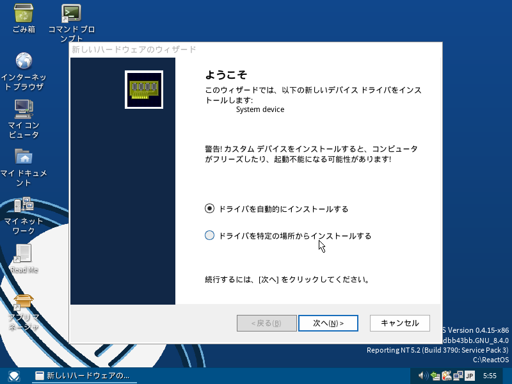Click the network connection tray icon
512x384 pixels.
tap(458, 376)
